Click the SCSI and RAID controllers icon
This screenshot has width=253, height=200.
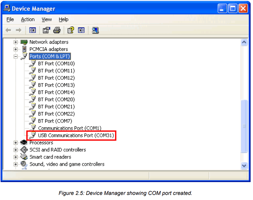(x=24, y=150)
